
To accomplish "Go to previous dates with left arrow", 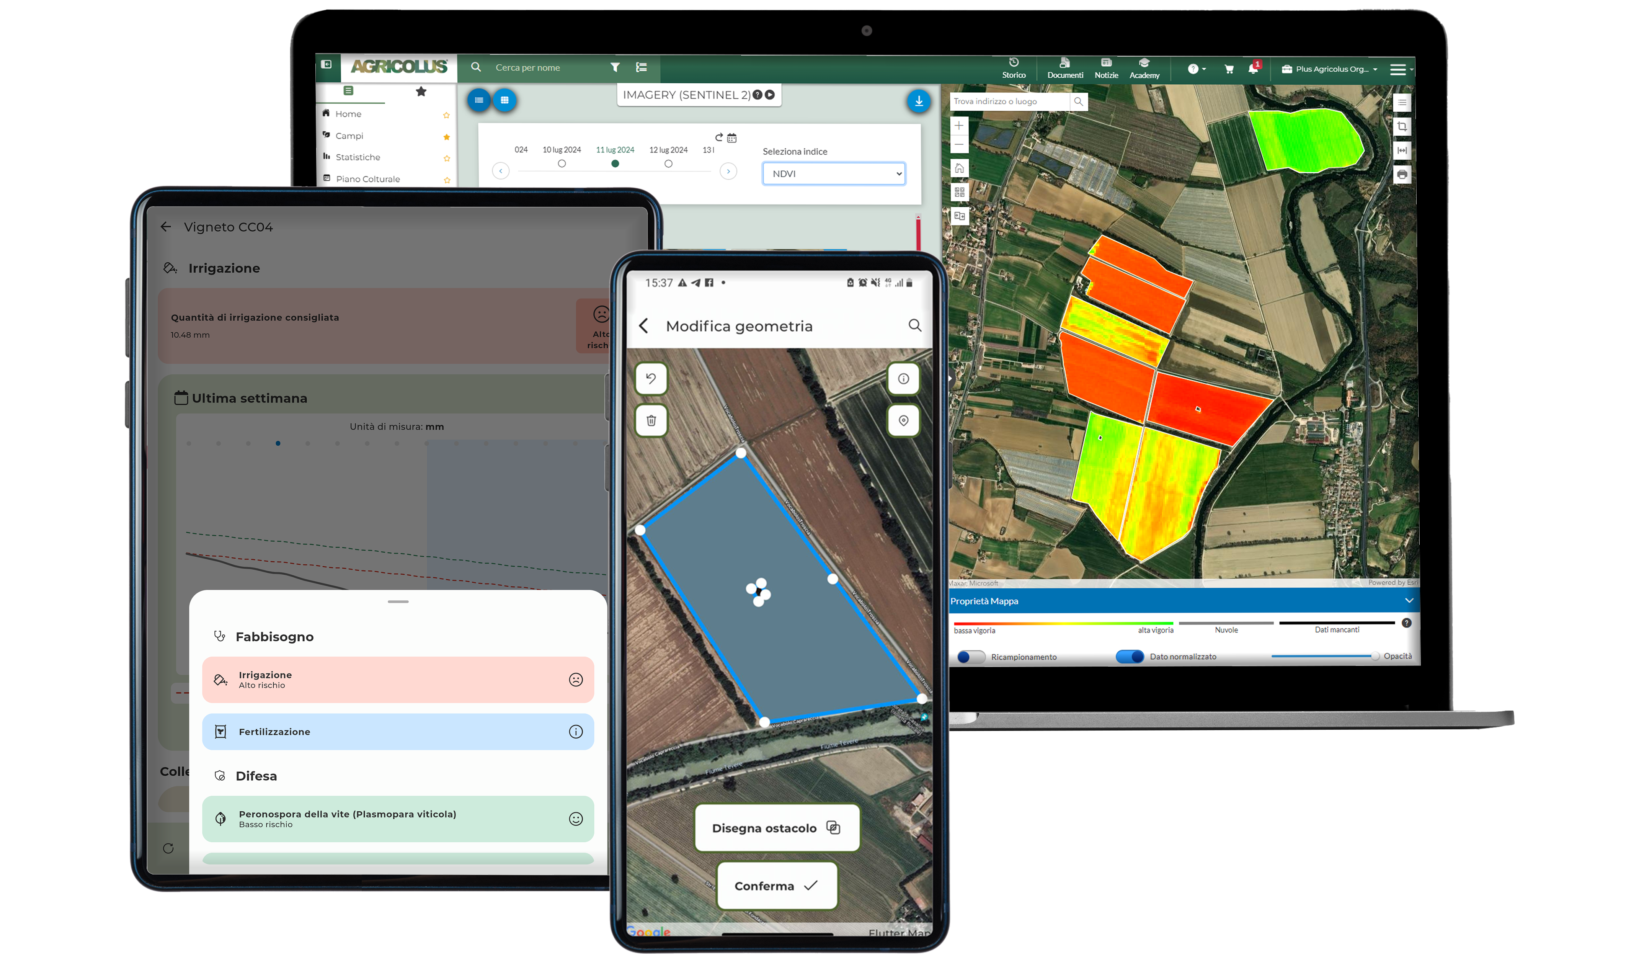I will pos(500,171).
